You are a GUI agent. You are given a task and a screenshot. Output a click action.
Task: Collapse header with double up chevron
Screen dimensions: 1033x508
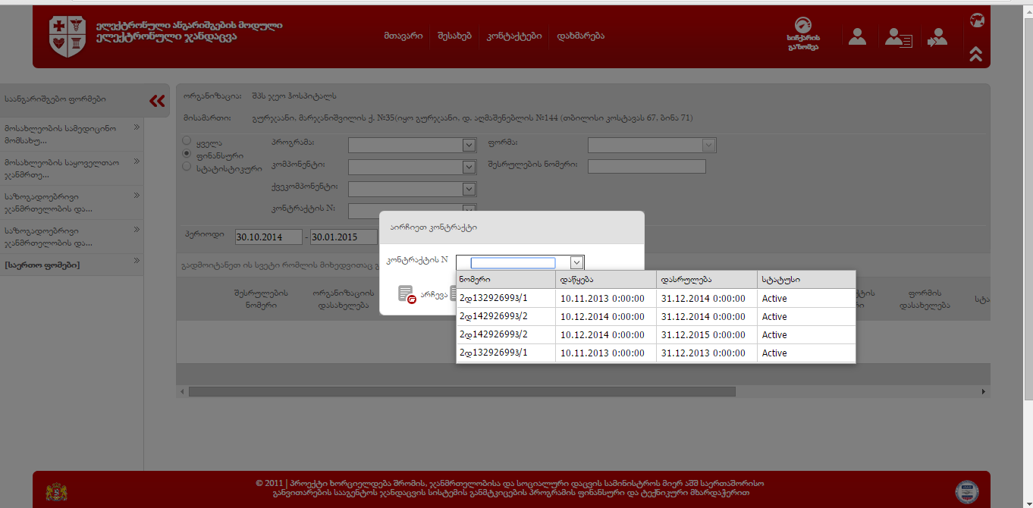click(976, 54)
